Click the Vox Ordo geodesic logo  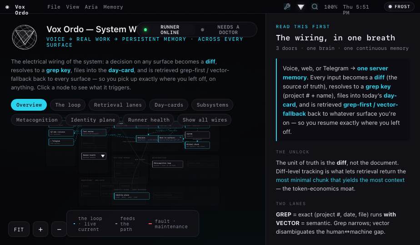pos(25,37)
